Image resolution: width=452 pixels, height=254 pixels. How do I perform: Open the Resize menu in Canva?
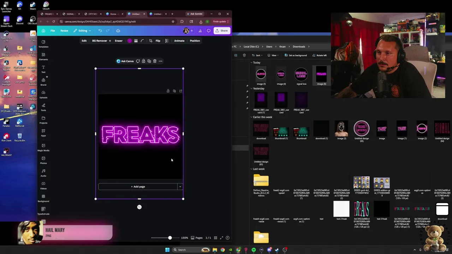[64, 31]
